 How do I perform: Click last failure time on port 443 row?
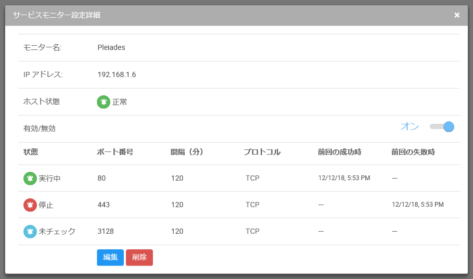[418, 205]
